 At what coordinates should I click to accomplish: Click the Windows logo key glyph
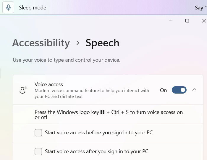click(x=102, y=112)
